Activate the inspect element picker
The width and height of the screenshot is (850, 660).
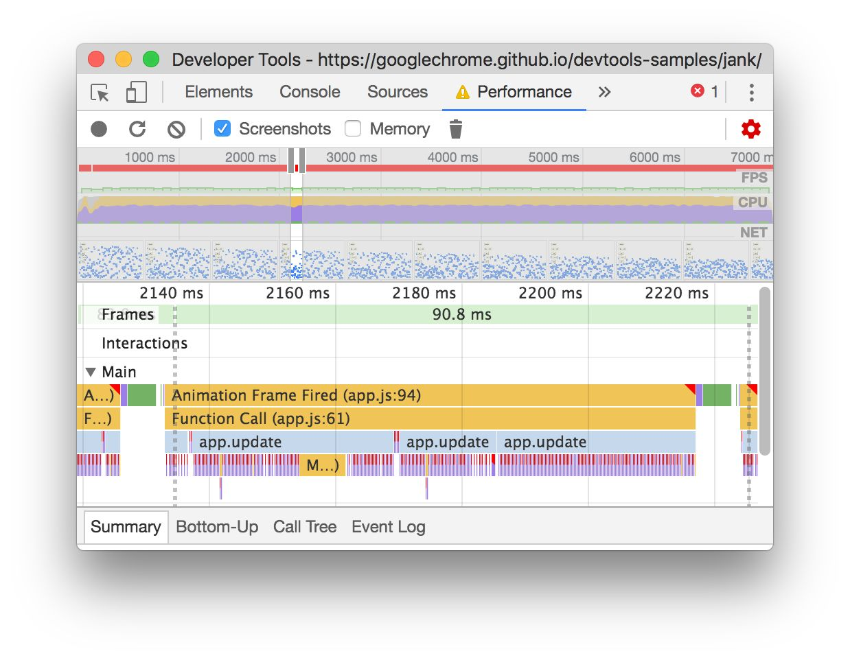pyautogui.click(x=100, y=92)
